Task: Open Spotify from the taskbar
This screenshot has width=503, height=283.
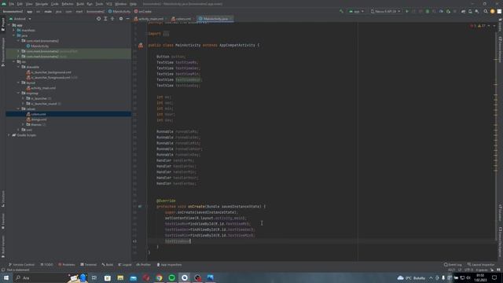Action: pos(172,277)
